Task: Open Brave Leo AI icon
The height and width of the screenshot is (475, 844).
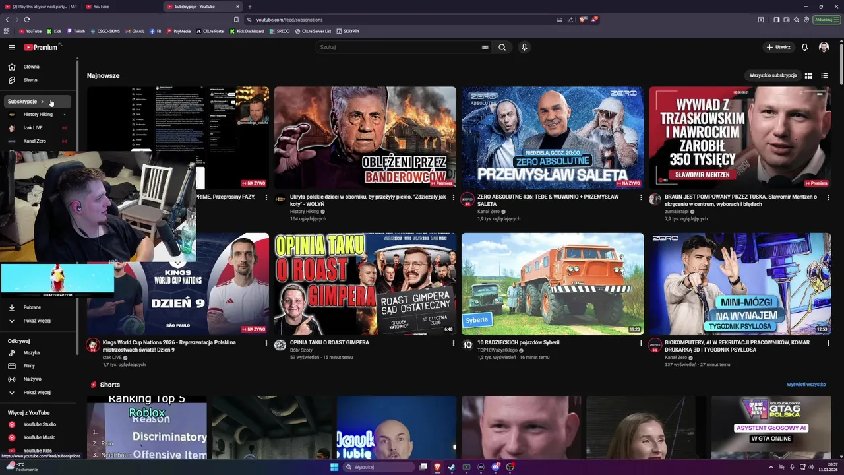Action: pyautogui.click(x=796, y=20)
